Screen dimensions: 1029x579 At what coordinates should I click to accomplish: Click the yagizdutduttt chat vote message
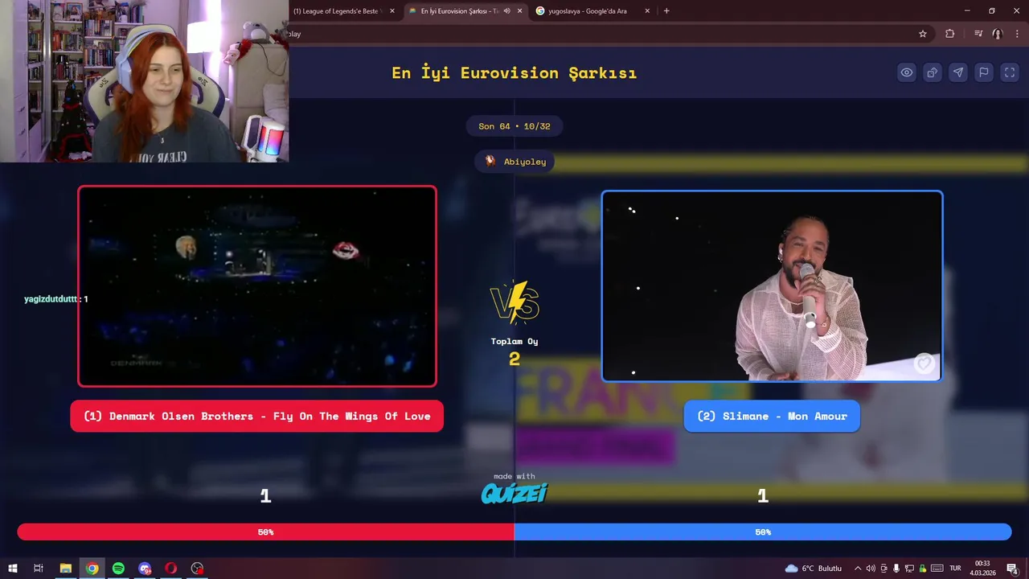pyautogui.click(x=56, y=299)
